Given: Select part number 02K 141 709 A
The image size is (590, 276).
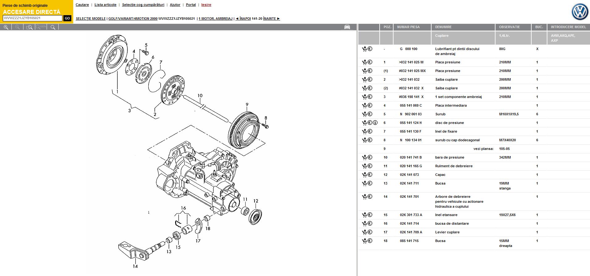Looking at the screenshot, I should tap(411, 232).
